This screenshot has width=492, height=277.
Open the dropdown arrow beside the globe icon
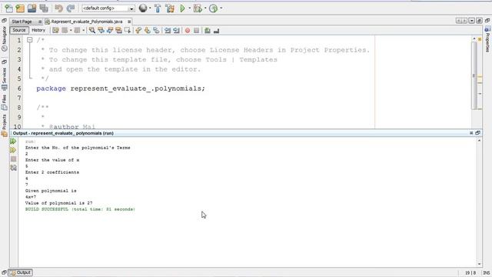coord(150,8)
